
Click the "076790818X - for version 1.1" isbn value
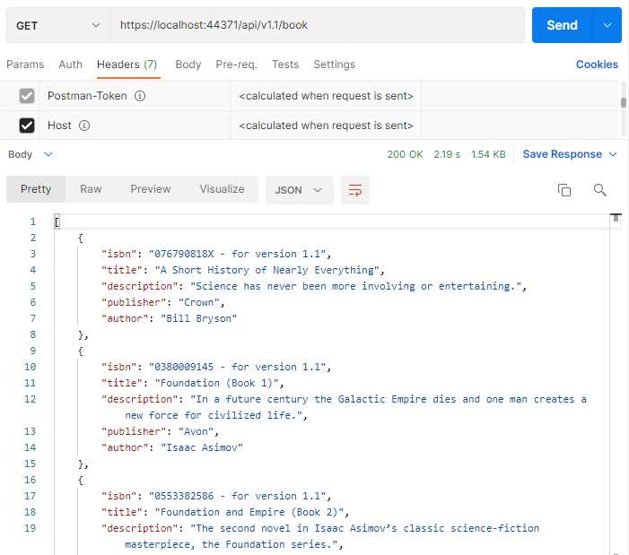(x=237, y=254)
